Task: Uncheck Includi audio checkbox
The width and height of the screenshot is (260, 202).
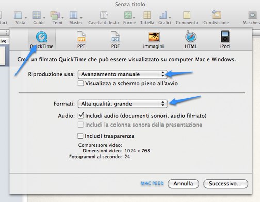Action: (x=80, y=115)
